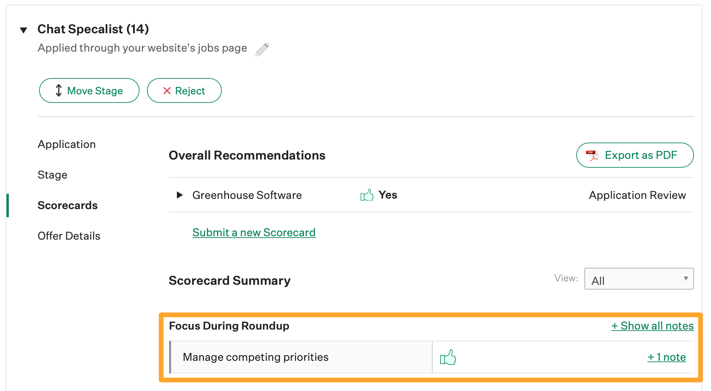Click the PDF icon in Export button
The width and height of the screenshot is (711, 391).
[x=592, y=155]
